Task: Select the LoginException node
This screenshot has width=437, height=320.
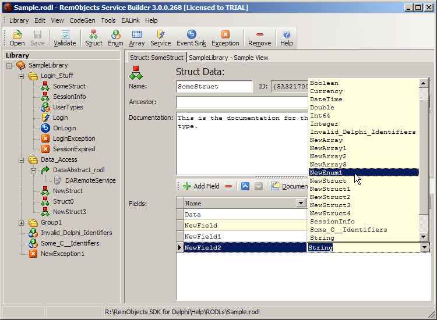Action: (74, 138)
